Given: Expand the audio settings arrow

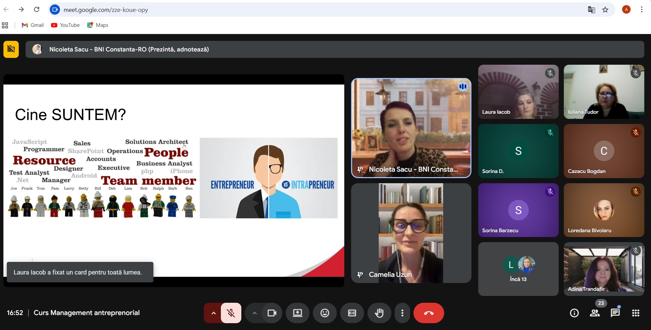Looking at the screenshot, I should coord(213,313).
